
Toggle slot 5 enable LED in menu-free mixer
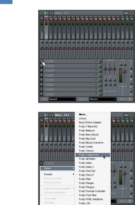(96, 80)
